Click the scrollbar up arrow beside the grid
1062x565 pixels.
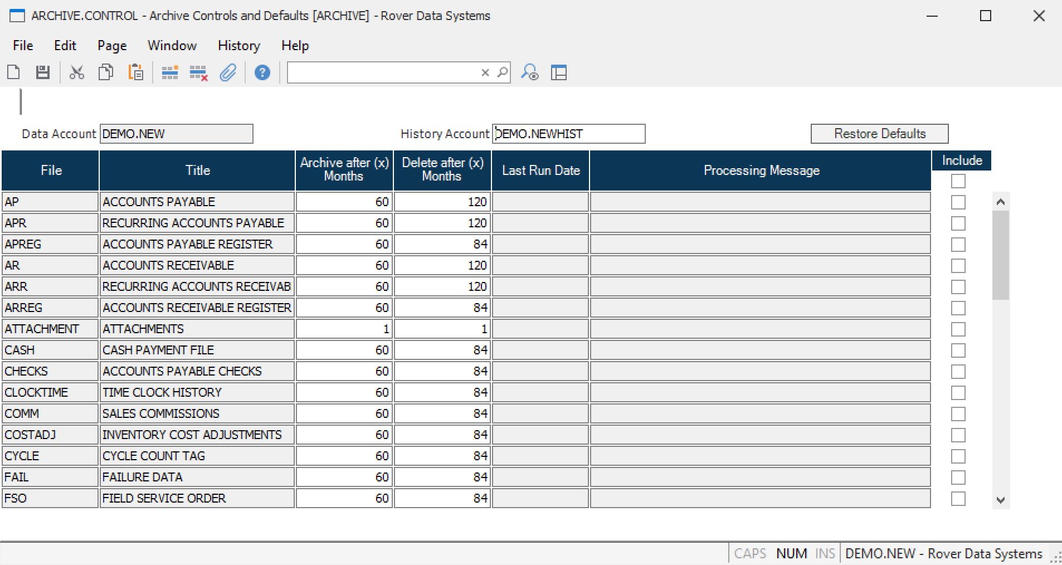pyautogui.click(x=1000, y=202)
